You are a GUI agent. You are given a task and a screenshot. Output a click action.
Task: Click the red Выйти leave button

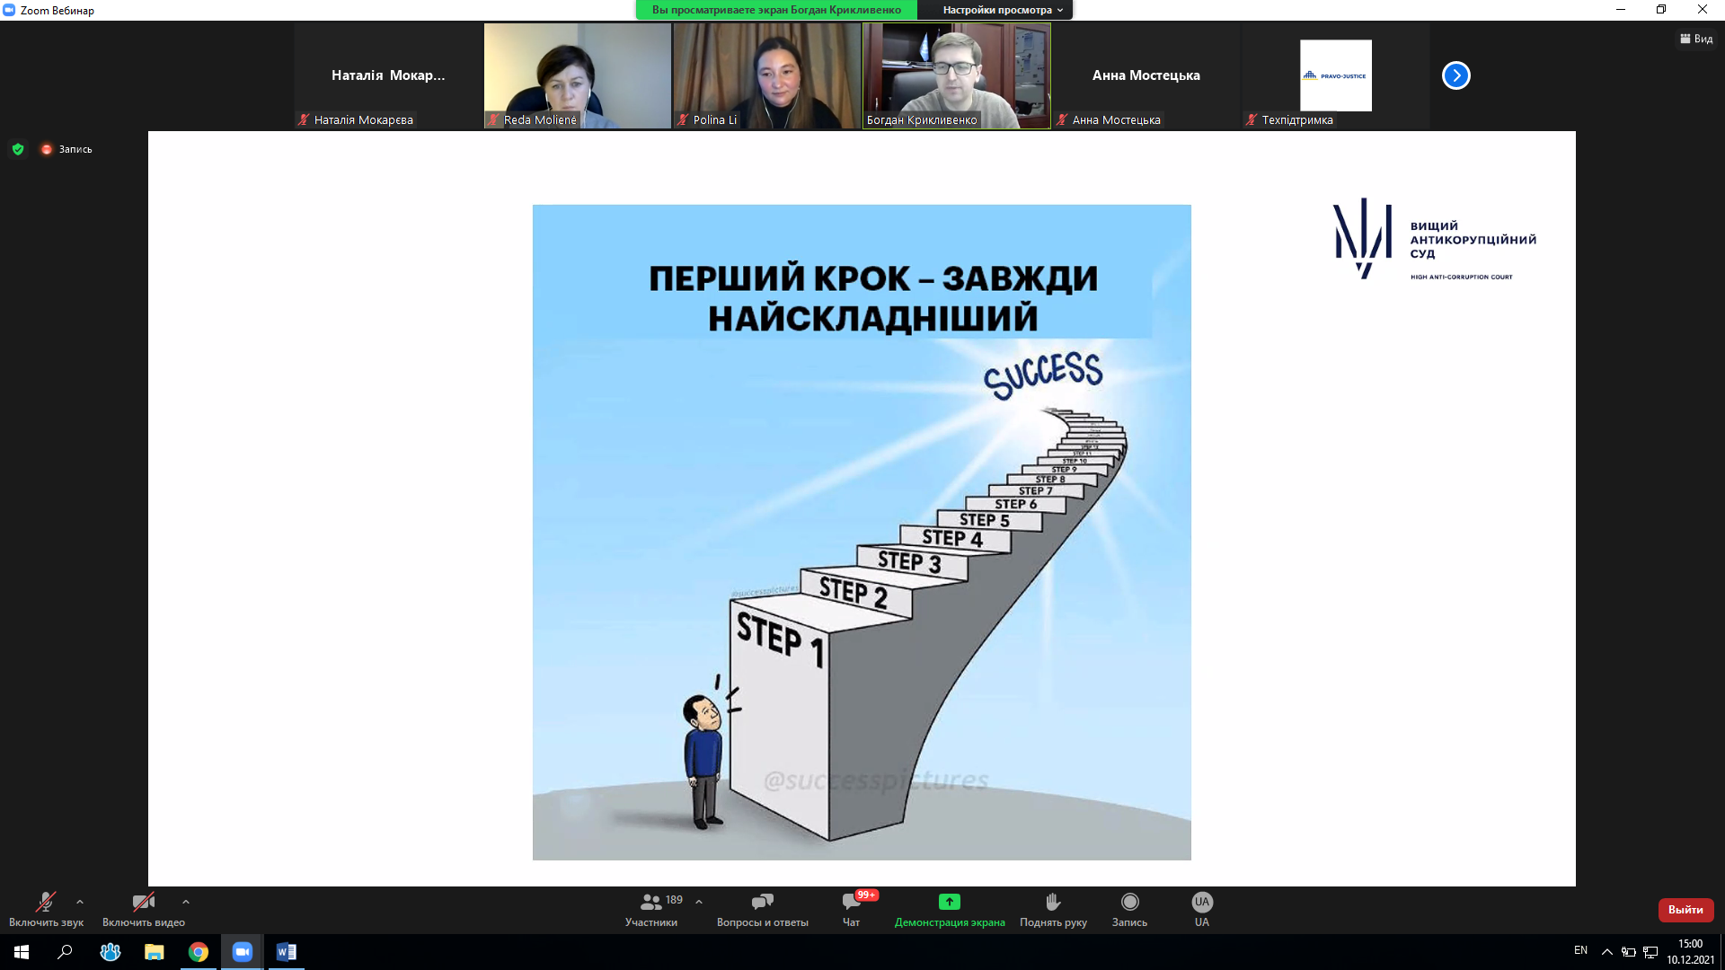[1685, 910]
